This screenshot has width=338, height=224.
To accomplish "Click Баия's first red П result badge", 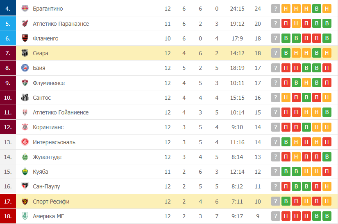I will coord(286,68).
